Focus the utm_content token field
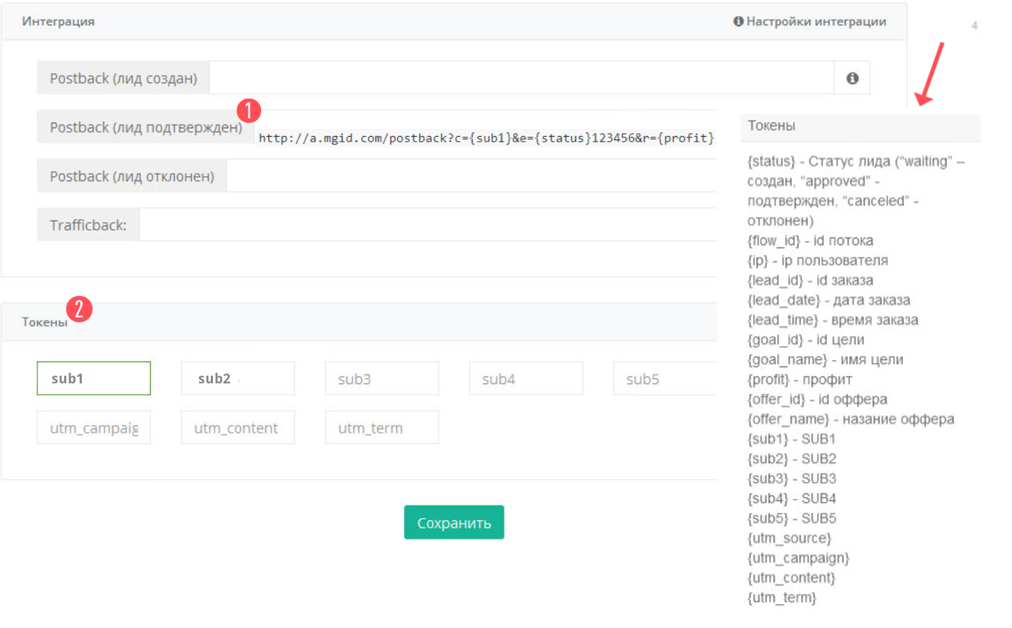This screenshot has width=1012, height=628. click(238, 428)
